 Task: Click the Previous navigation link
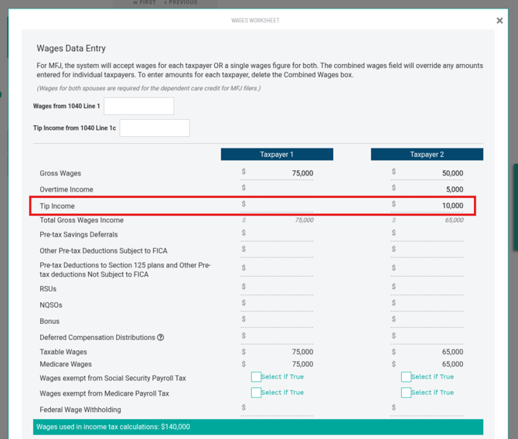tap(181, 2)
